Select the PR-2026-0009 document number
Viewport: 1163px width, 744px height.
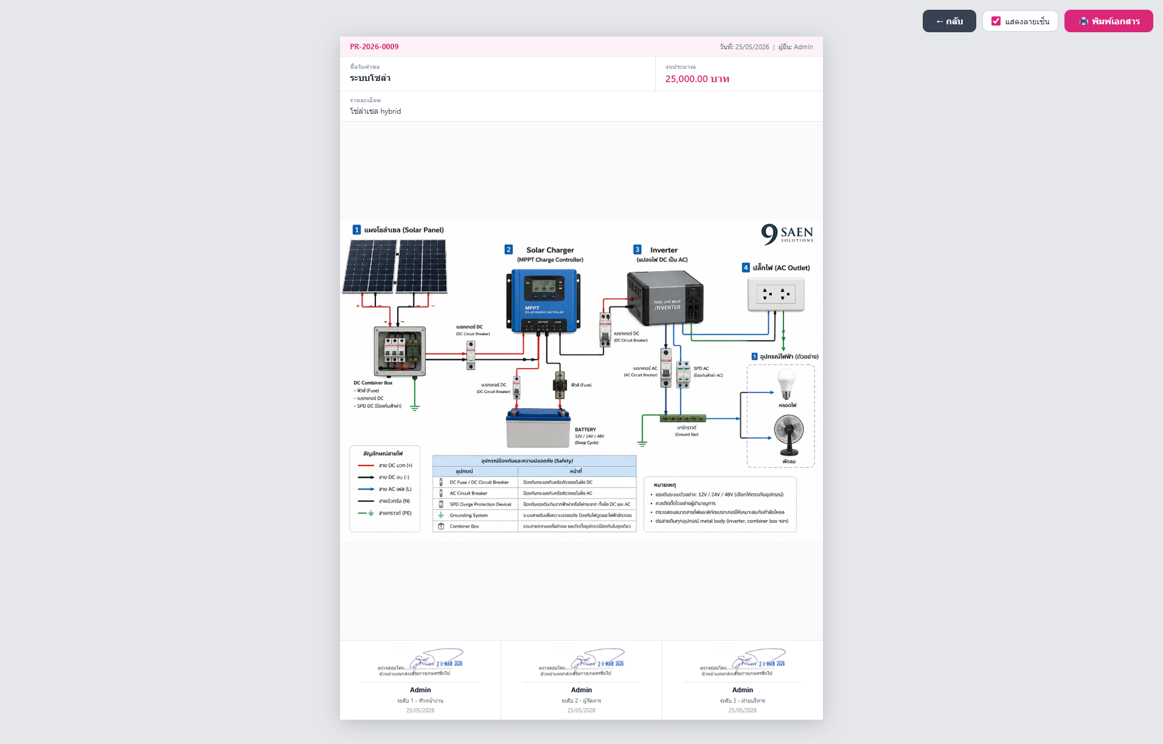[374, 47]
